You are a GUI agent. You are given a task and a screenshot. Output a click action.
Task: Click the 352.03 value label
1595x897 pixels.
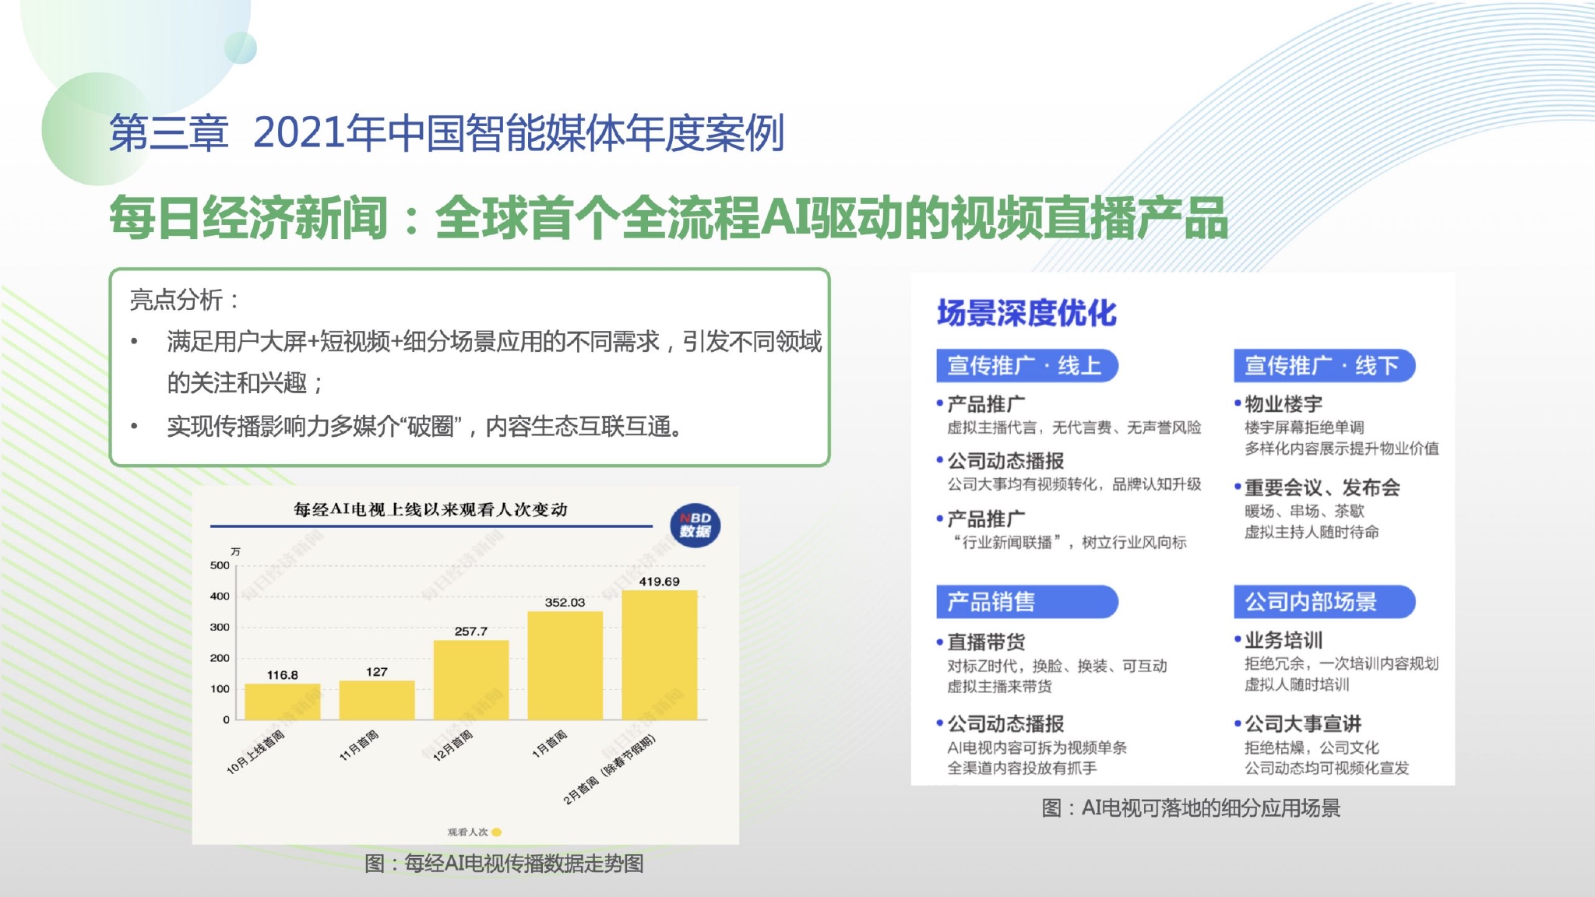(565, 603)
